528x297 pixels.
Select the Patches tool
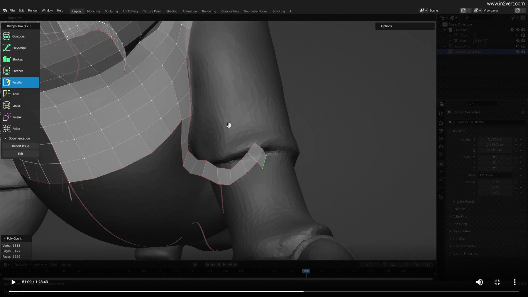pyautogui.click(x=18, y=71)
